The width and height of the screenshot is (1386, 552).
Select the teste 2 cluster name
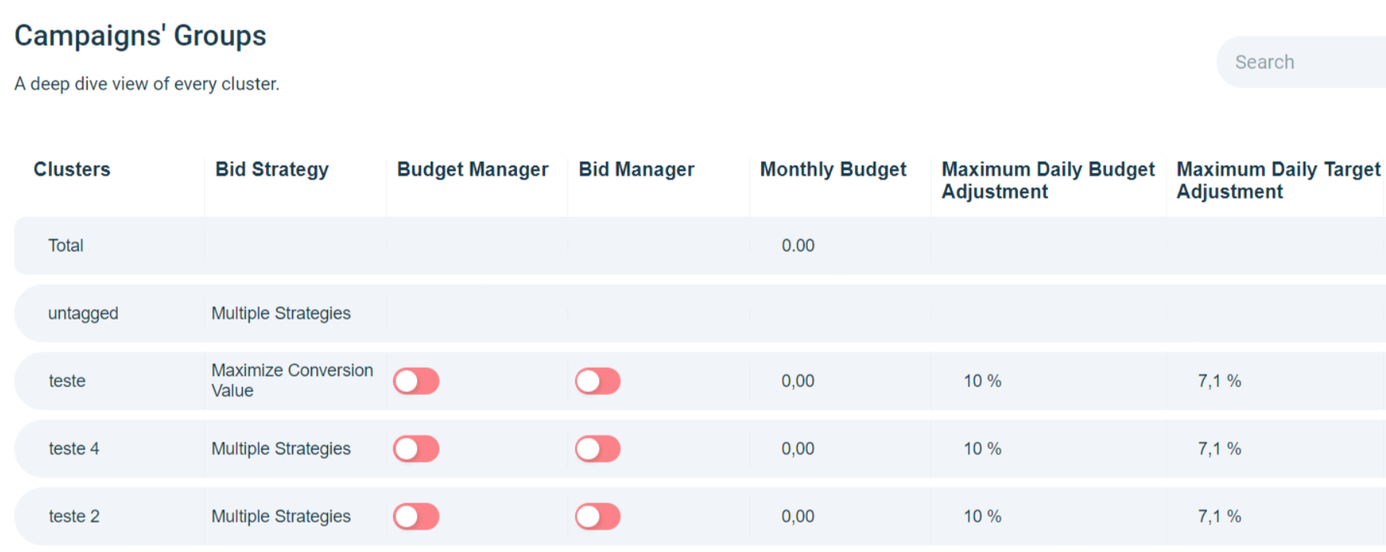point(74,516)
